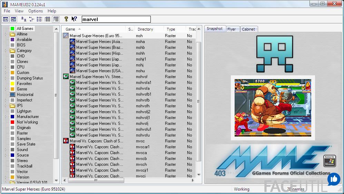Select the Available purple filter icon
The height and width of the screenshot is (194, 344).
[12, 40]
